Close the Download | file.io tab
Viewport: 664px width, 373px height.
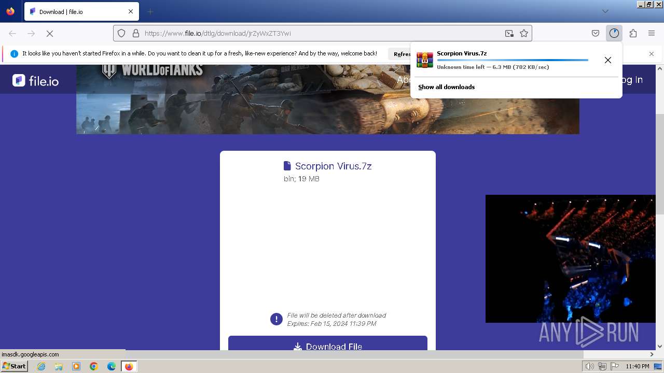131,11
